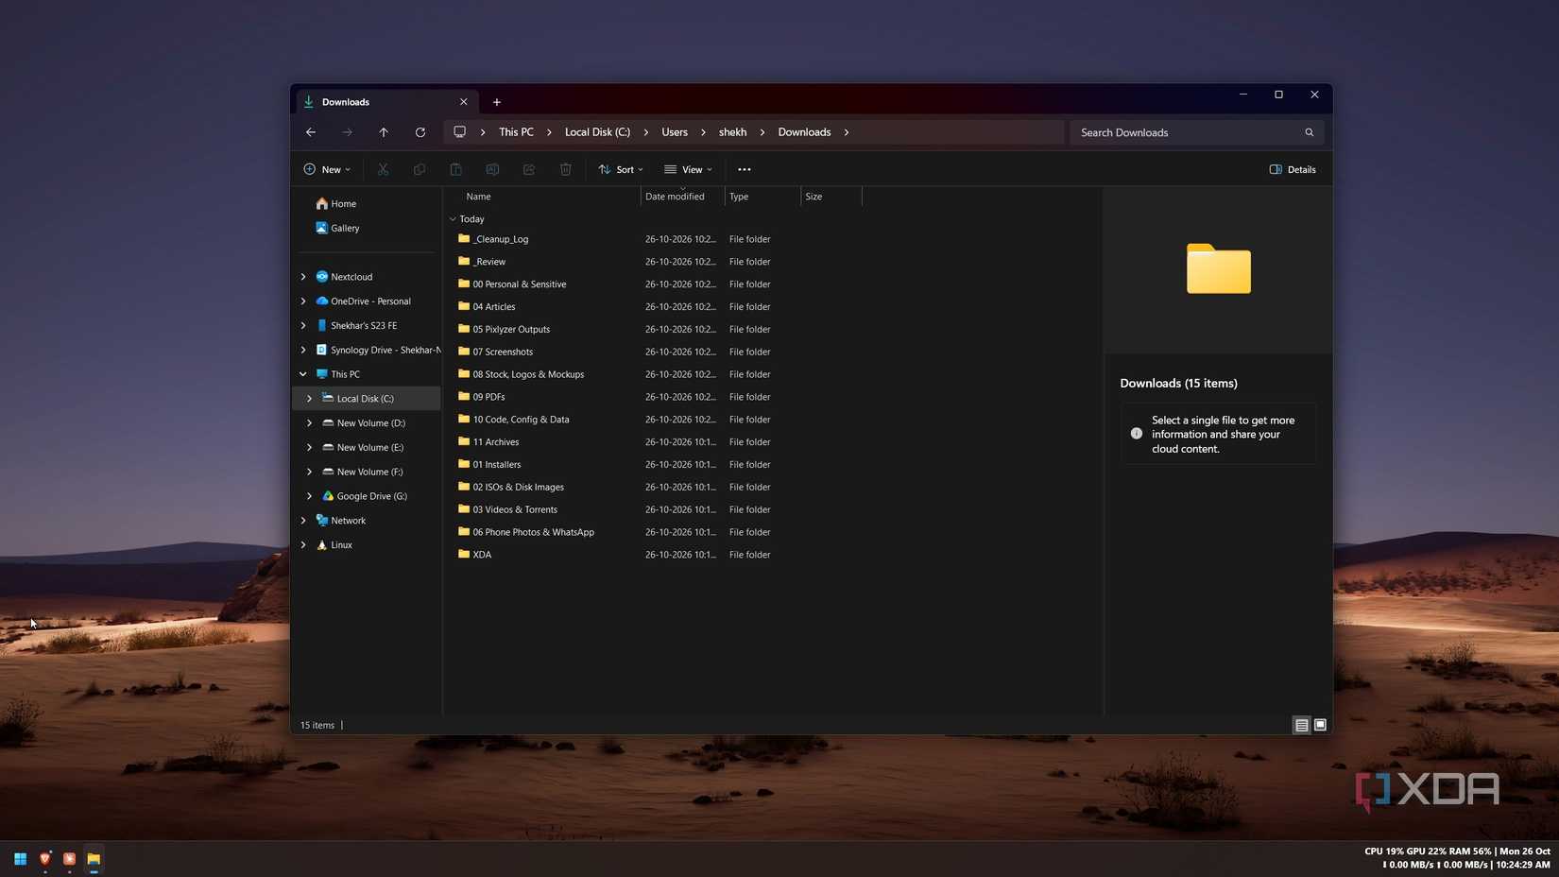1559x877 pixels.
Task: Expand the Nextcloud tree node
Action: [303, 277]
